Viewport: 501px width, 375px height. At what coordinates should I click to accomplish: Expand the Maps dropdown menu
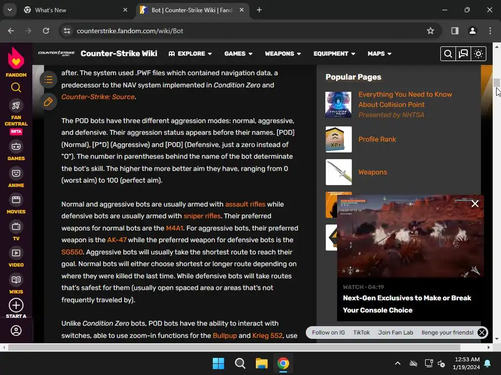(x=380, y=54)
